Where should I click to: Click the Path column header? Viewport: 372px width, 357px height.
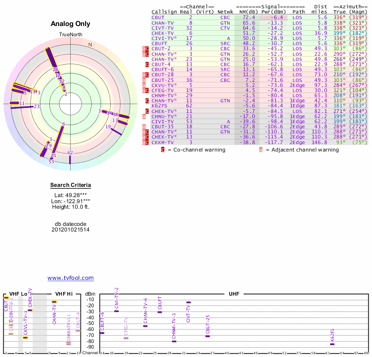tap(299, 12)
